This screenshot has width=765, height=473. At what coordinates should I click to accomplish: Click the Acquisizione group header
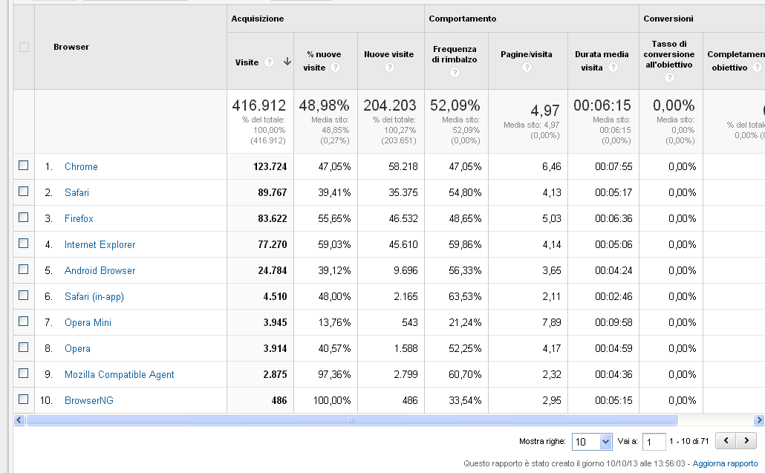pyautogui.click(x=257, y=19)
